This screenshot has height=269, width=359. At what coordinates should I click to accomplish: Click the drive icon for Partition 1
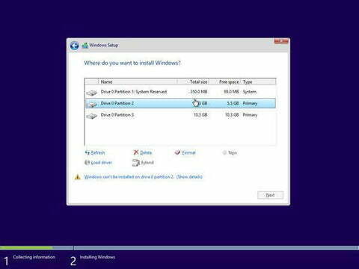tap(92, 93)
